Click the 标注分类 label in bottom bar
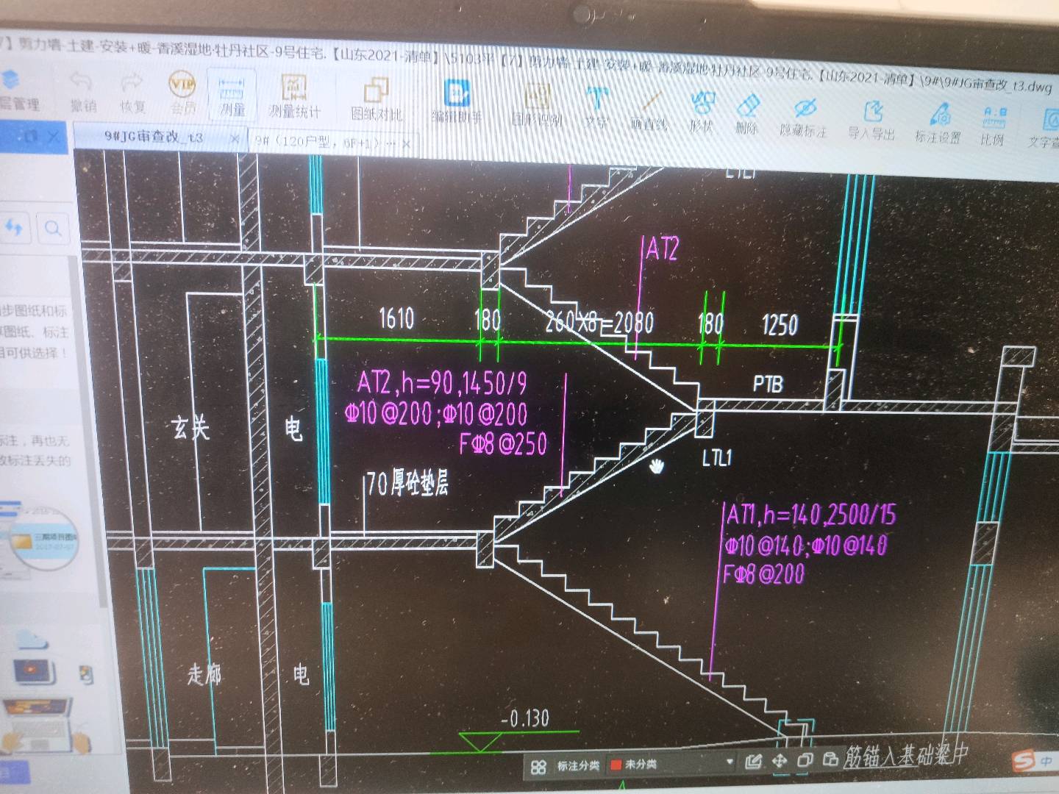1059x794 pixels. point(578,765)
